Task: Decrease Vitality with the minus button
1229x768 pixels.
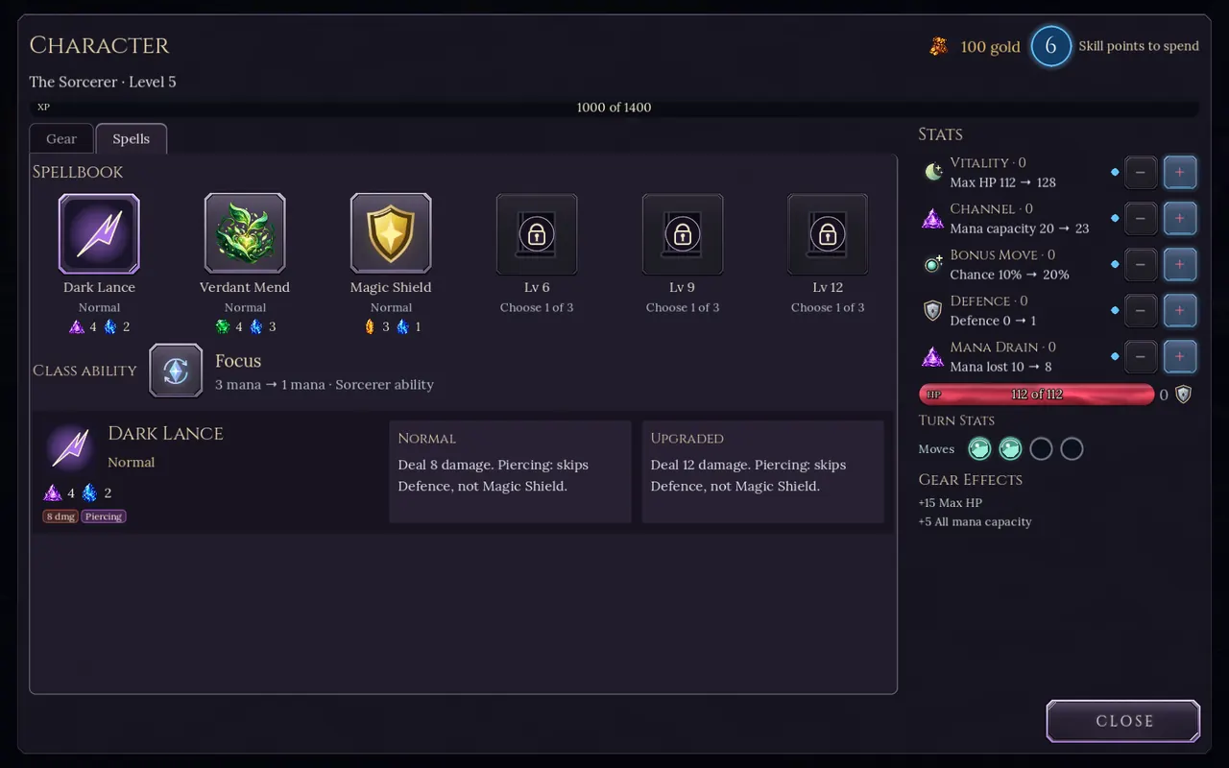Action: tap(1141, 173)
